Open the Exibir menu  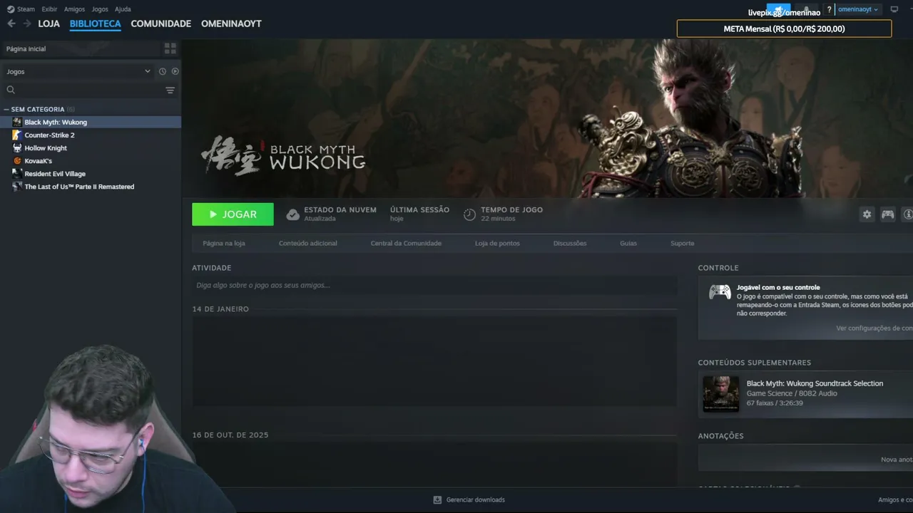[49, 9]
